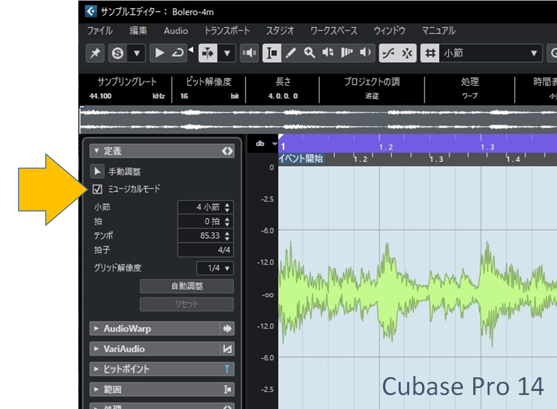This screenshot has width=557, height=409.
Task: Start audition with the play icon
Action: (159, 53)
